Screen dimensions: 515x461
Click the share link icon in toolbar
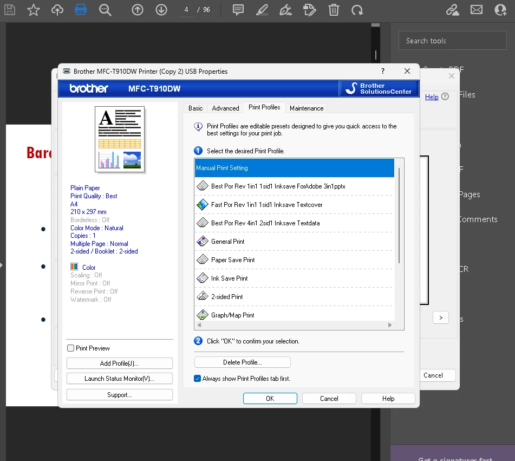tap(452, 10)
